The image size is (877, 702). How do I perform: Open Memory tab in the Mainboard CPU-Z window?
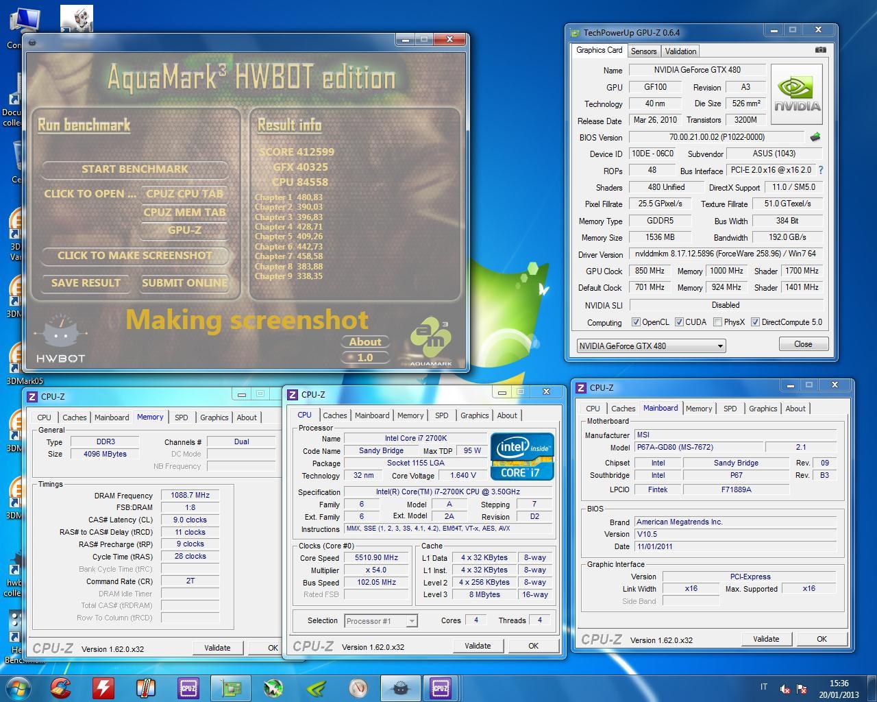(699, 408)
